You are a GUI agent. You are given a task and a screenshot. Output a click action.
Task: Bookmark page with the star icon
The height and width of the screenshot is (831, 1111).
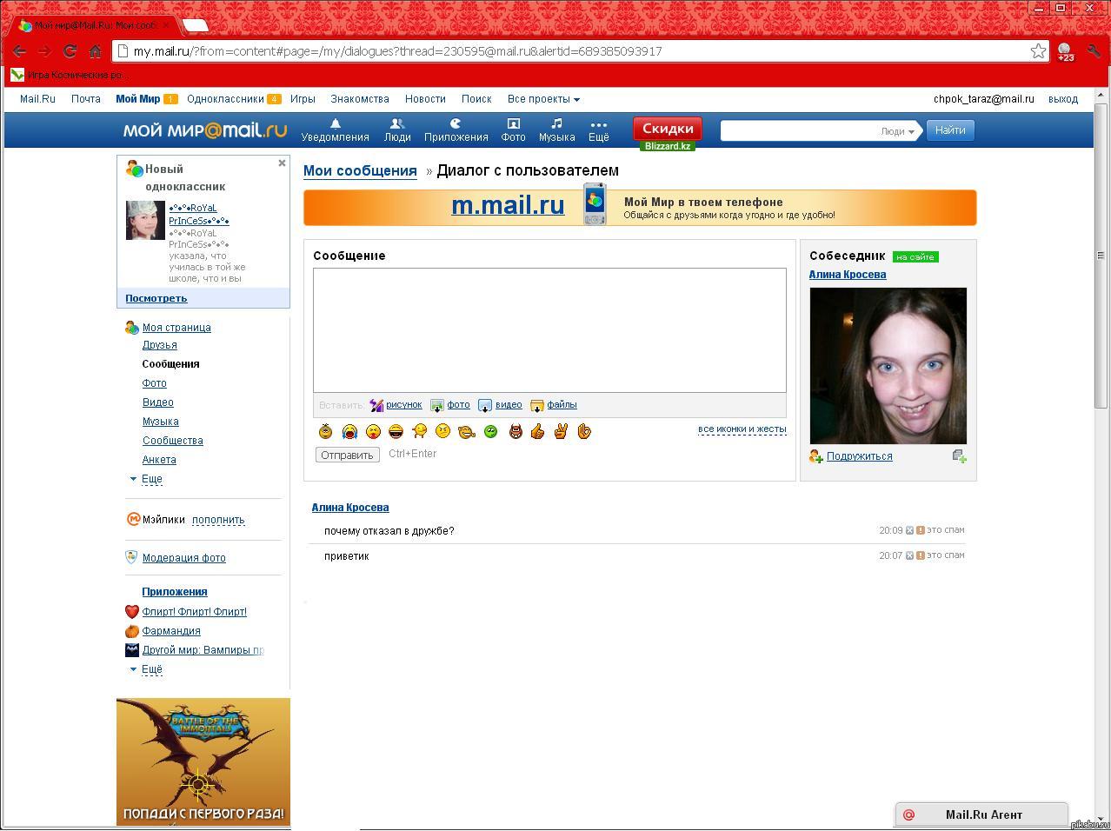pyautogui.click(x=1038, y=51)
